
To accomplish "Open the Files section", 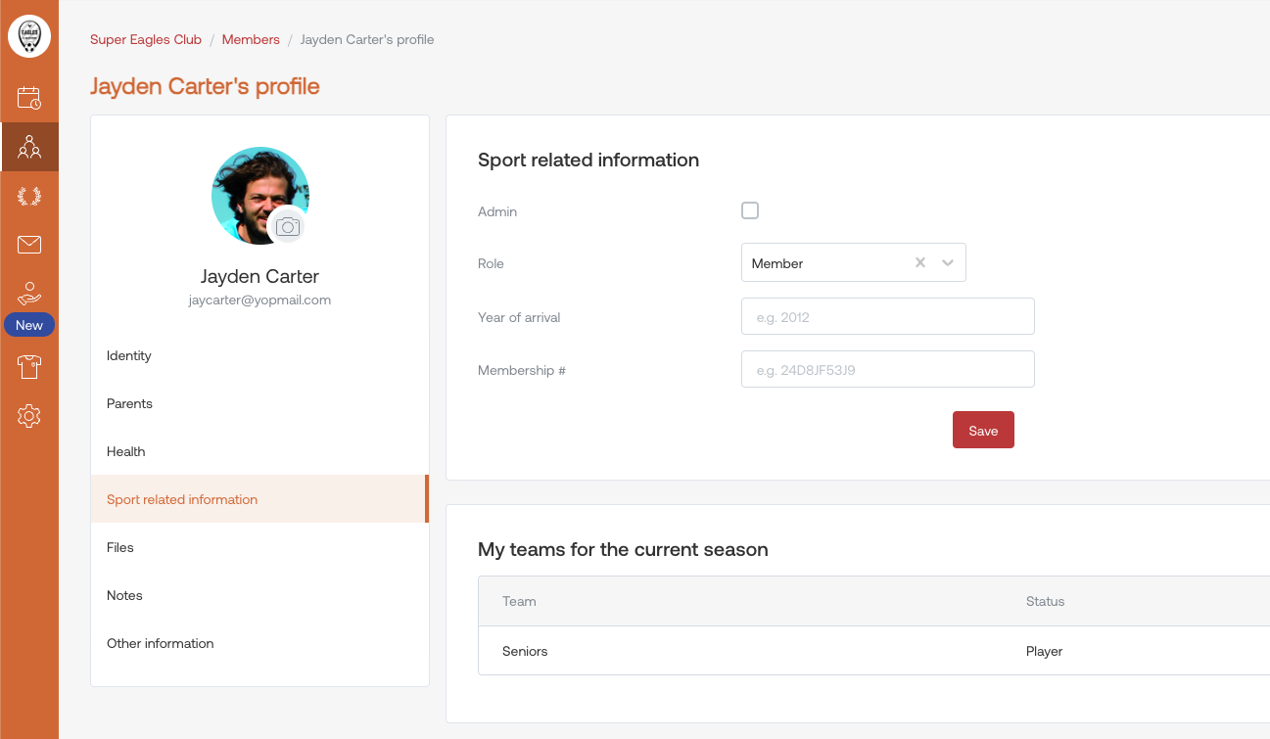I will click(120, 547).
